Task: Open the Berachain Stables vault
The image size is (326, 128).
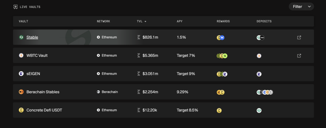Action: [43, 92]
